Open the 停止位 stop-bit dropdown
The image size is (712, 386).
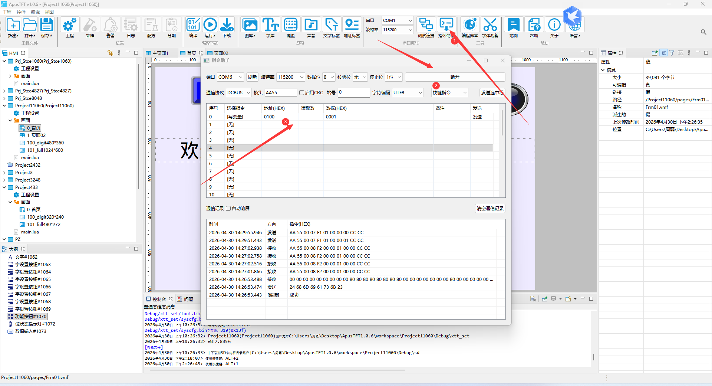(x=394, y=77)
